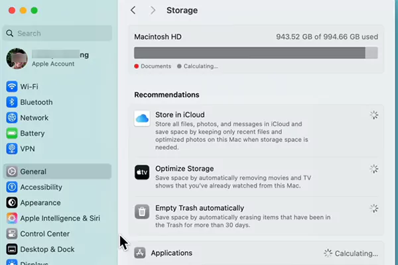
Task: Select the Store in iCloud heading
Action: (x=180, y=115)
